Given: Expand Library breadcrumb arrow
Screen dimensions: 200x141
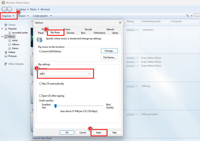Looking at the screenshot, I should [28, 9].
